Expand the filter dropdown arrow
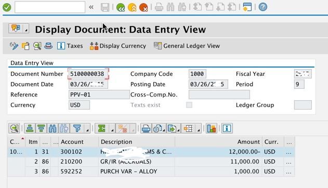The height and width of the screenshot is (188, 328). click(x=87, y=129)
